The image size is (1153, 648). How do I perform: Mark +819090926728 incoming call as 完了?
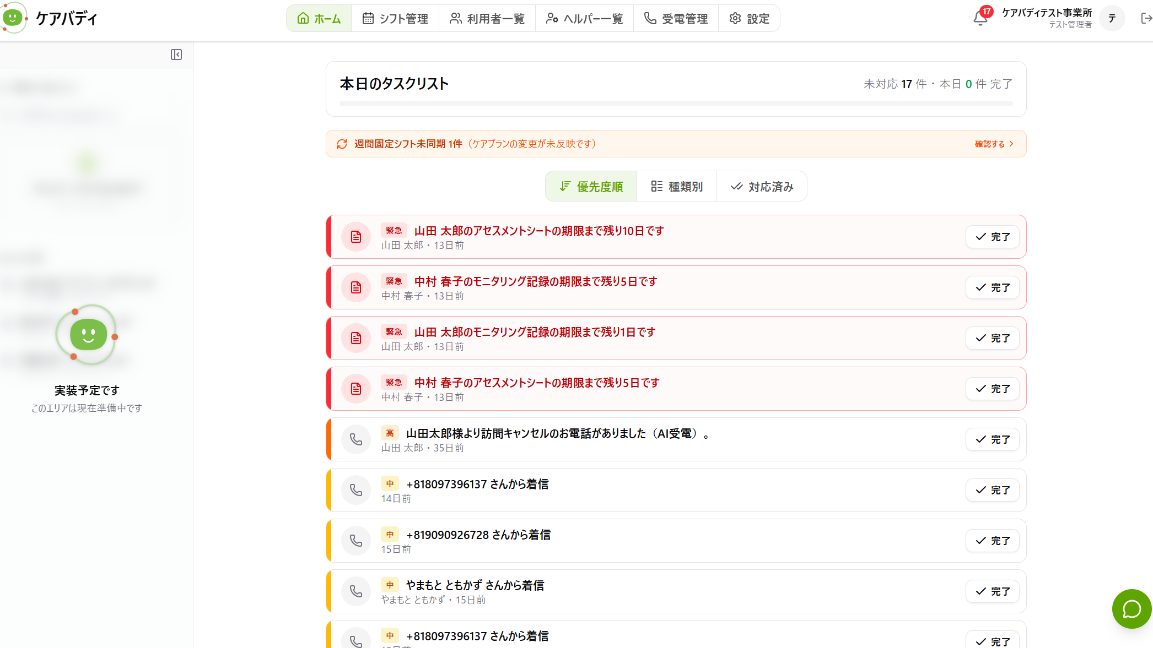click(x=993, y=541)
